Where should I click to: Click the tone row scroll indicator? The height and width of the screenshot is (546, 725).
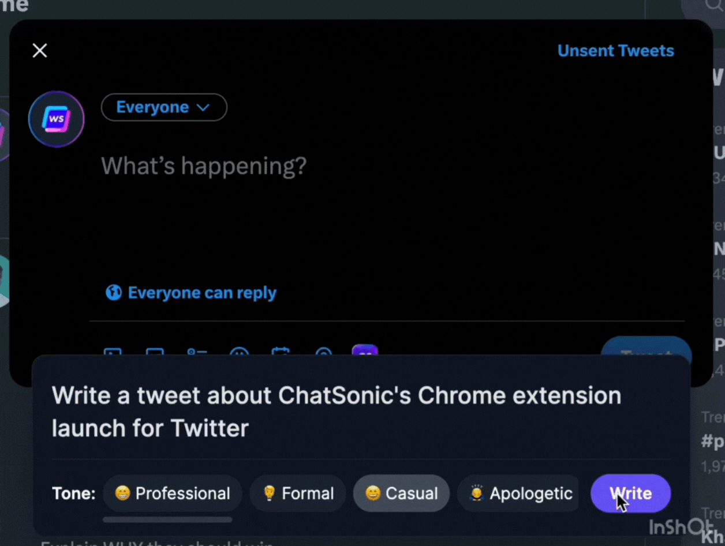(167, 519)
